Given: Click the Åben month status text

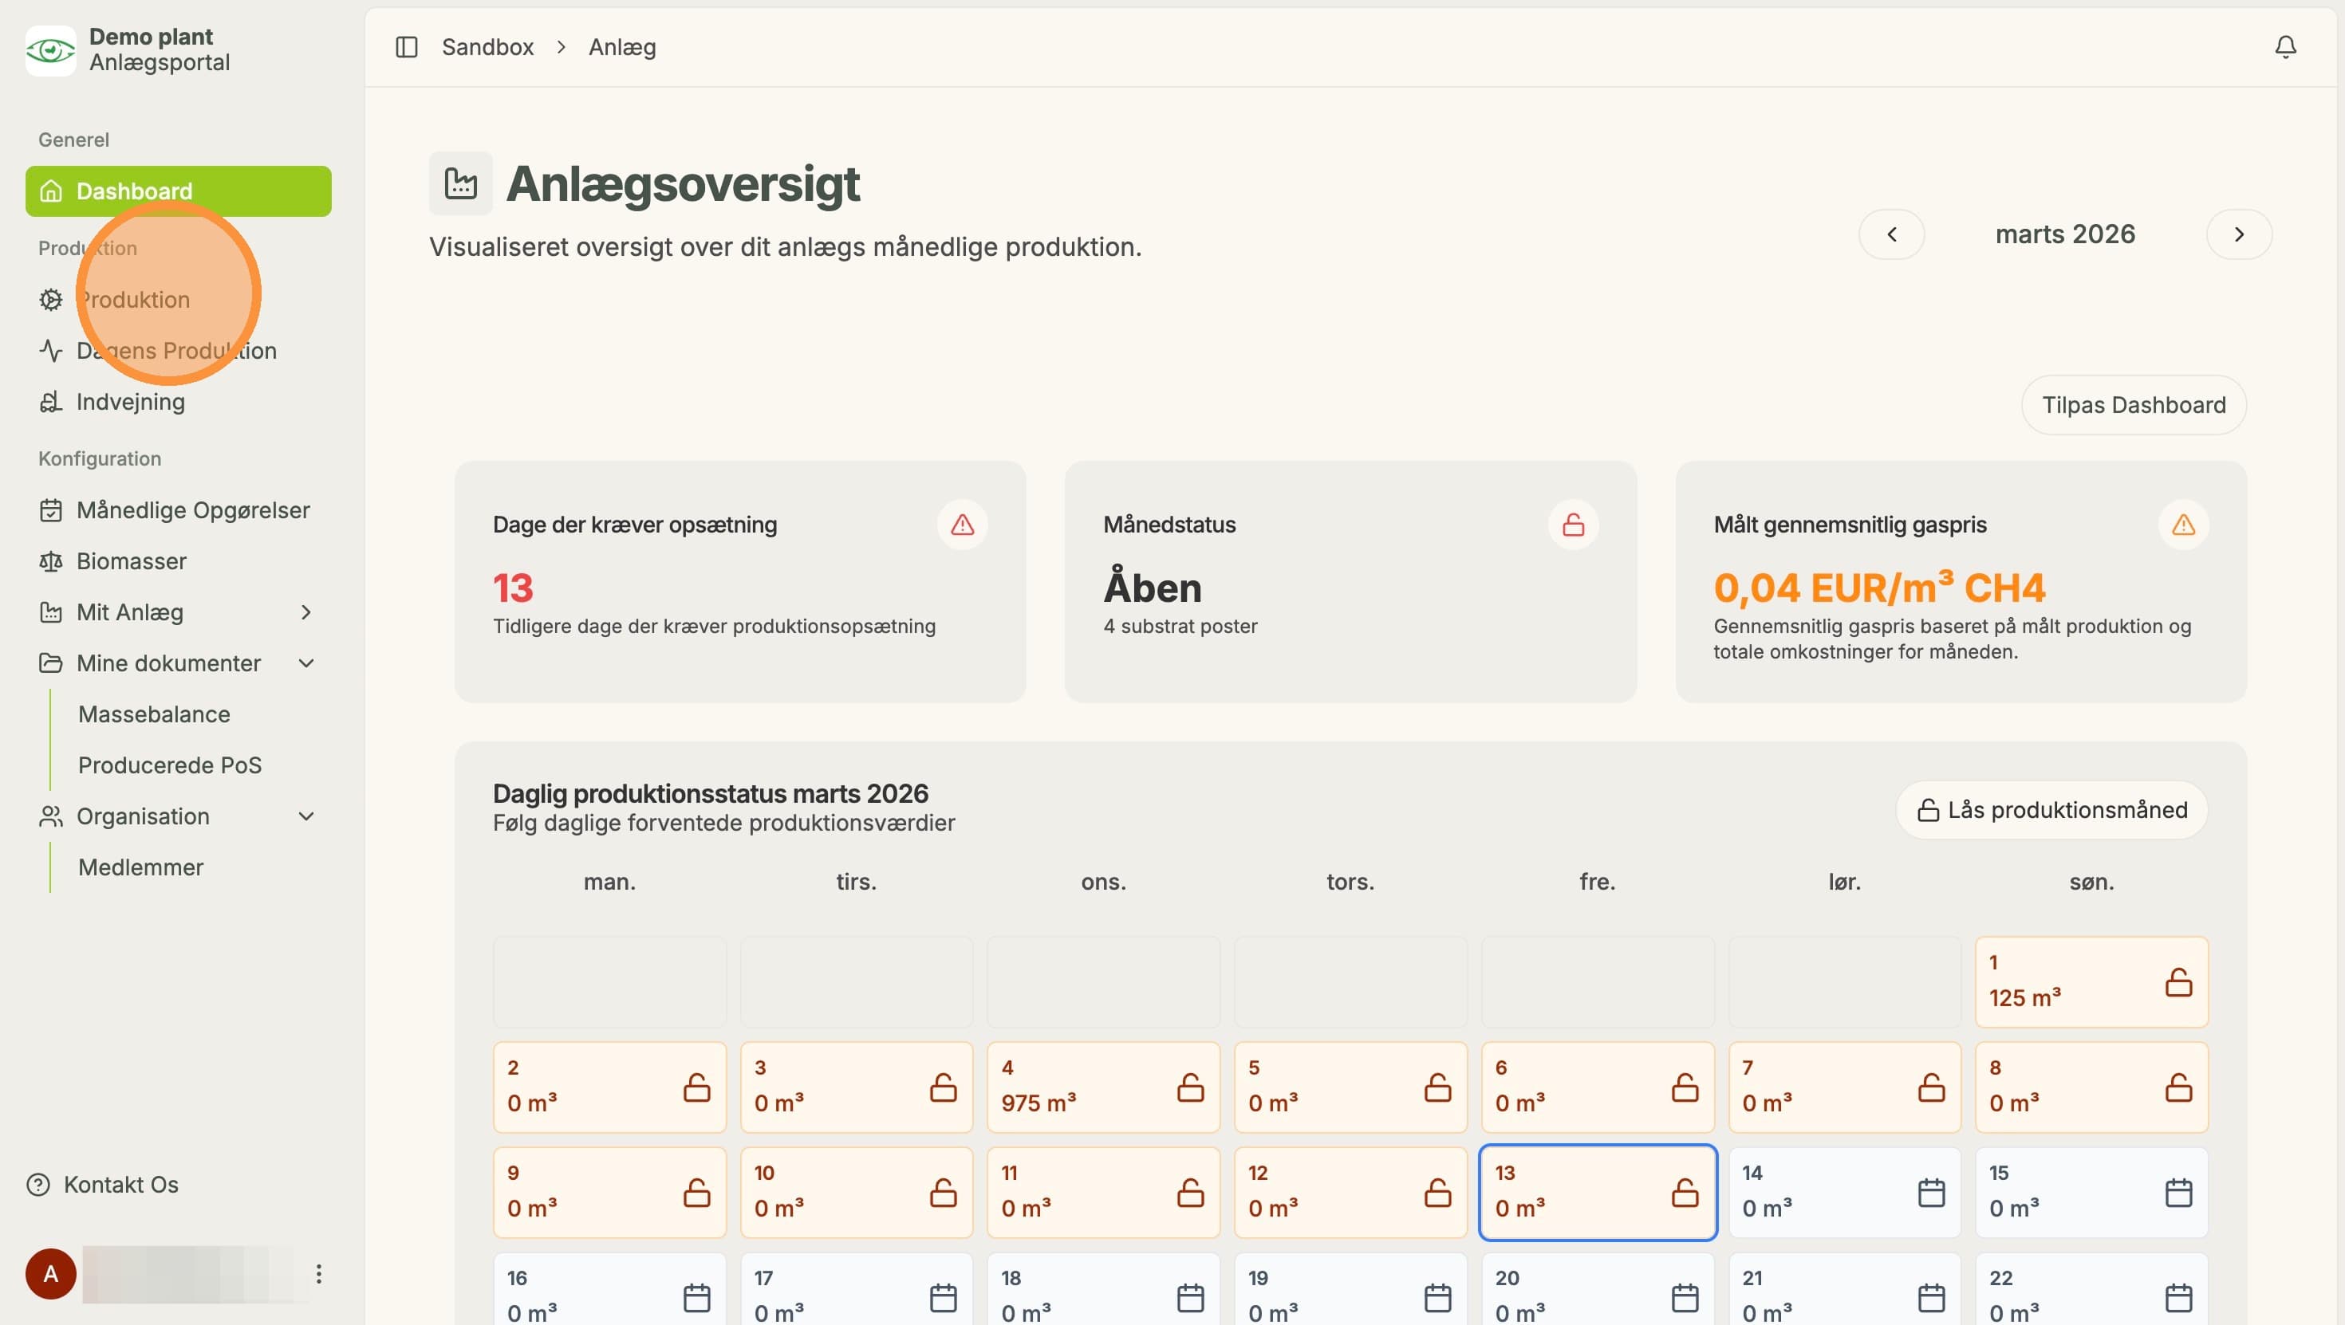Looking at the screenshot, I should pos(1153,588).
